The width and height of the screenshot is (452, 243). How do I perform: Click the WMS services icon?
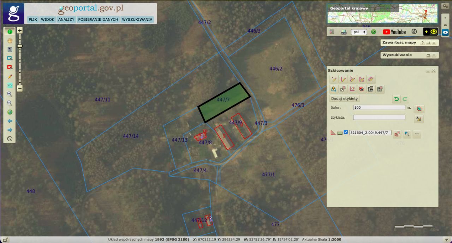(344, 32)
